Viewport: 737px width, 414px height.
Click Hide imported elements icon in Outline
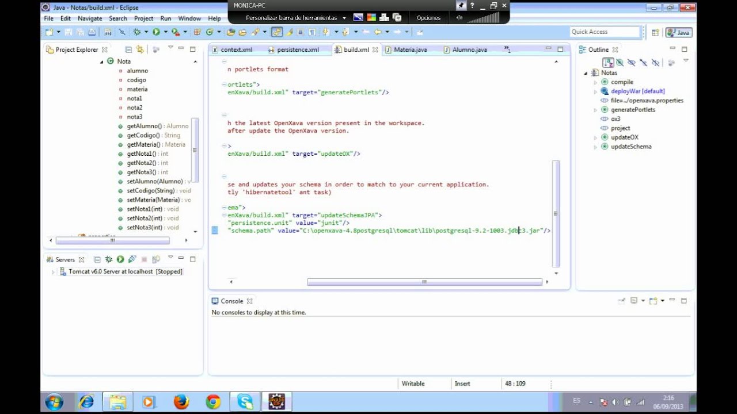pyautogui.click(x=644, y=62)
